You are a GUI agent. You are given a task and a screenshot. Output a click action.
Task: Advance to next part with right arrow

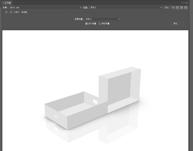[x=11, y=12]
